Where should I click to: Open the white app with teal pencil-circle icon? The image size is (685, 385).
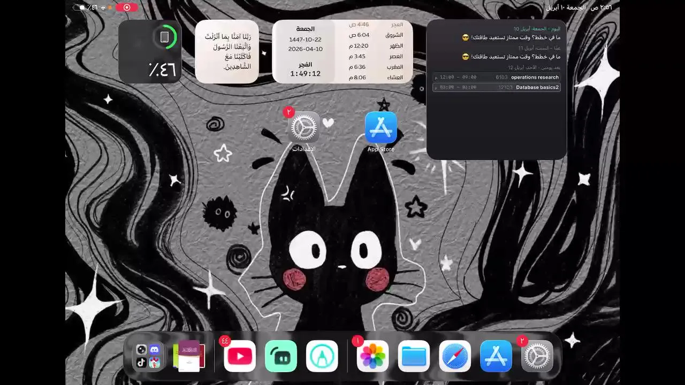[322, 356]
